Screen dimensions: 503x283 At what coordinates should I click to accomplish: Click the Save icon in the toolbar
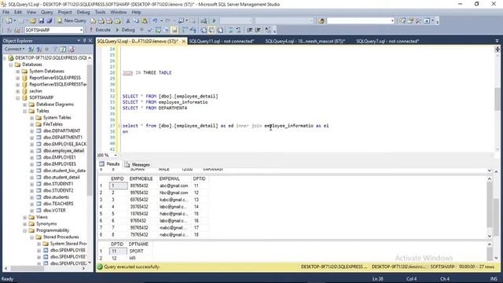click(x=41, y=21)
